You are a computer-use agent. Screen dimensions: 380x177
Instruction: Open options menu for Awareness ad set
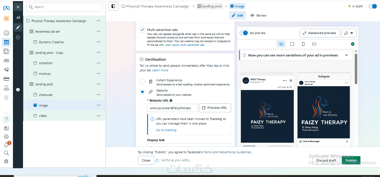pyautogui.click(x=99, y=32)
